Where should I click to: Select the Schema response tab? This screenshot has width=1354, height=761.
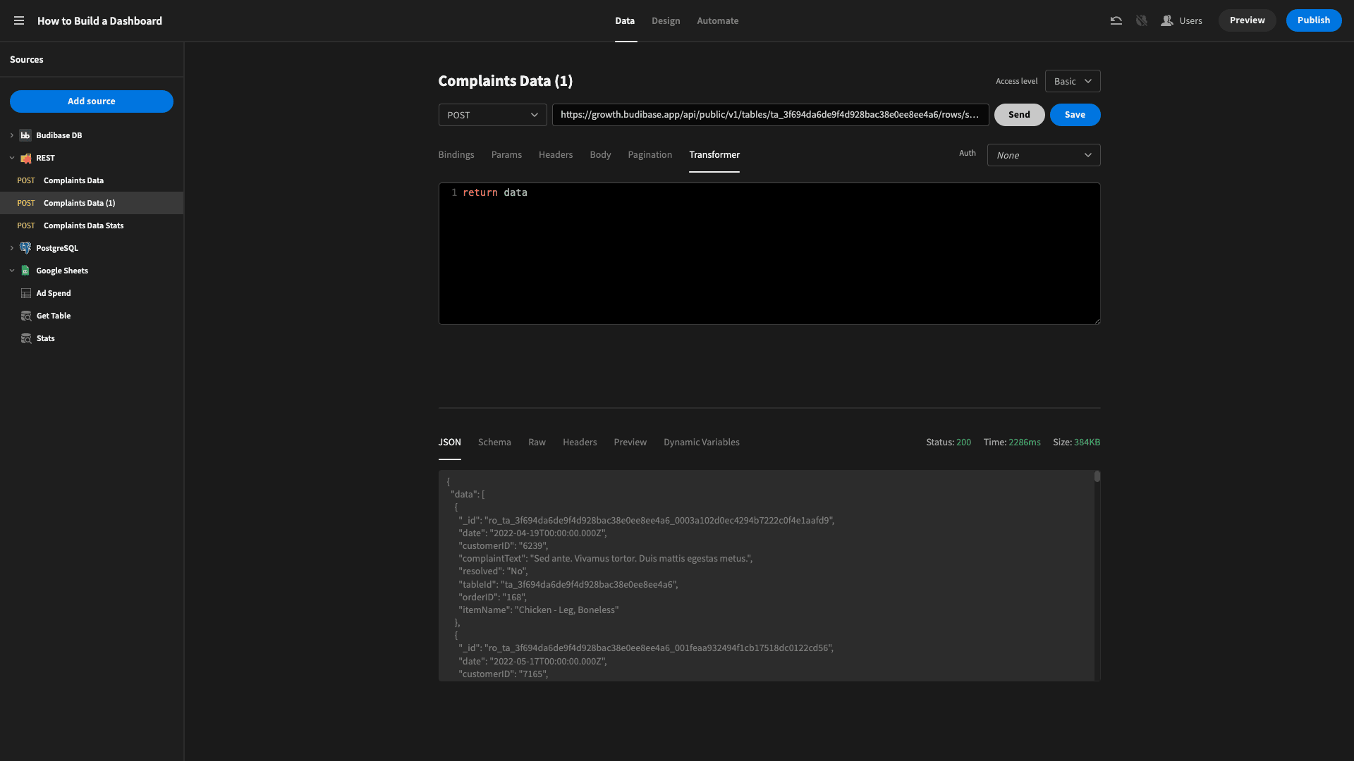coord(494,443)
